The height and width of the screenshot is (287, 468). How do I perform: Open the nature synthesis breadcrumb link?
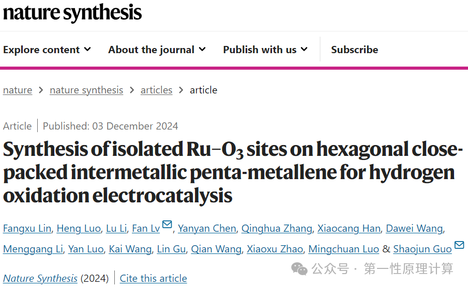[86, 90]
